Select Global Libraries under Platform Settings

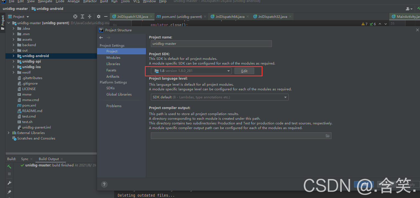click(119, 94)
